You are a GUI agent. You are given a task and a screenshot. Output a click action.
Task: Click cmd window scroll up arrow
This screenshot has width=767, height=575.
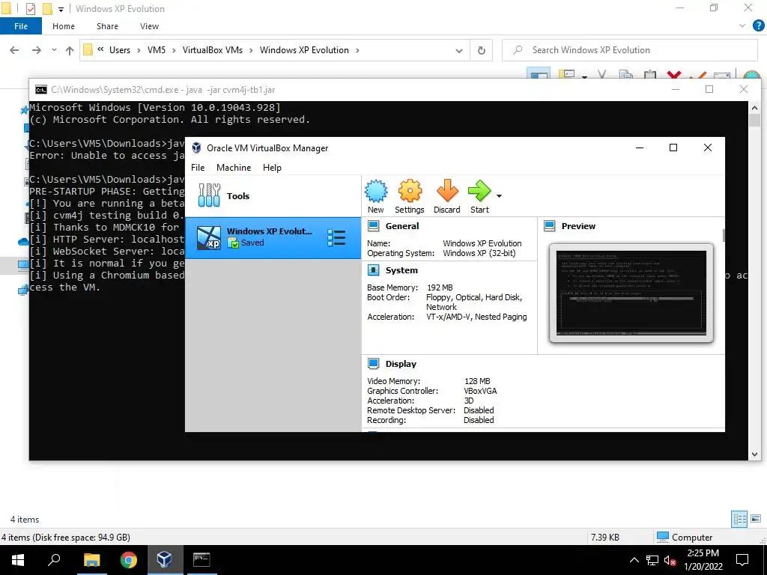point(754,108)
